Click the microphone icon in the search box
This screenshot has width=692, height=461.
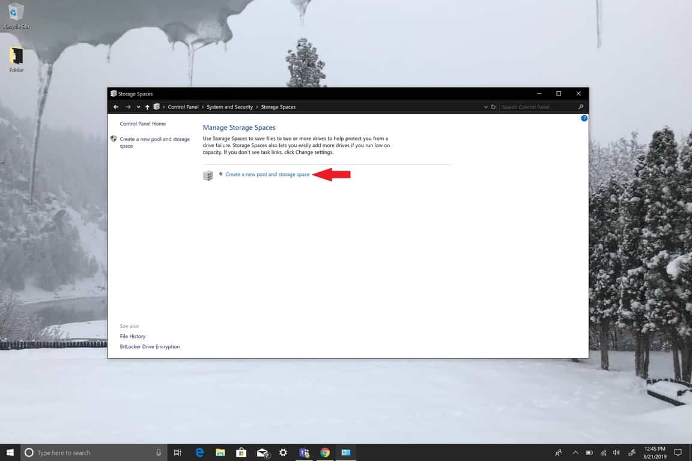click(159, 453)
